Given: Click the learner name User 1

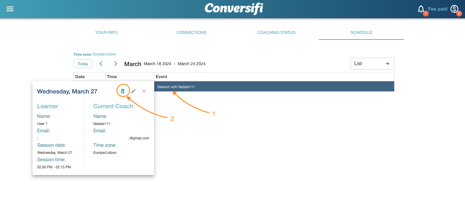Looking at the screenshot, I should pos(42,124).
